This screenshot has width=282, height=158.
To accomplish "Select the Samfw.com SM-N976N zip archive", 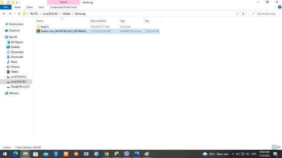I will [x=98, y=31].
